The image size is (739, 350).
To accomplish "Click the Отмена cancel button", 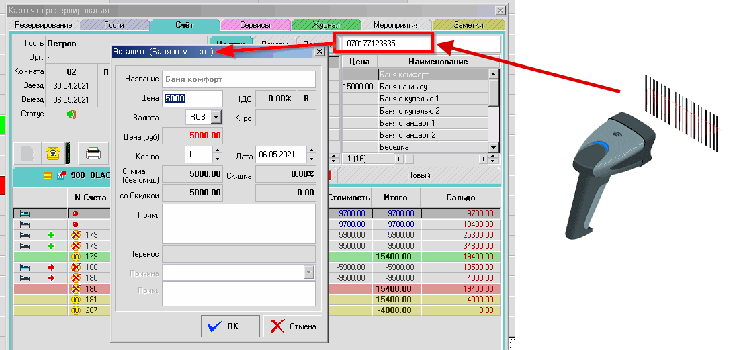I will coord(293,326).
